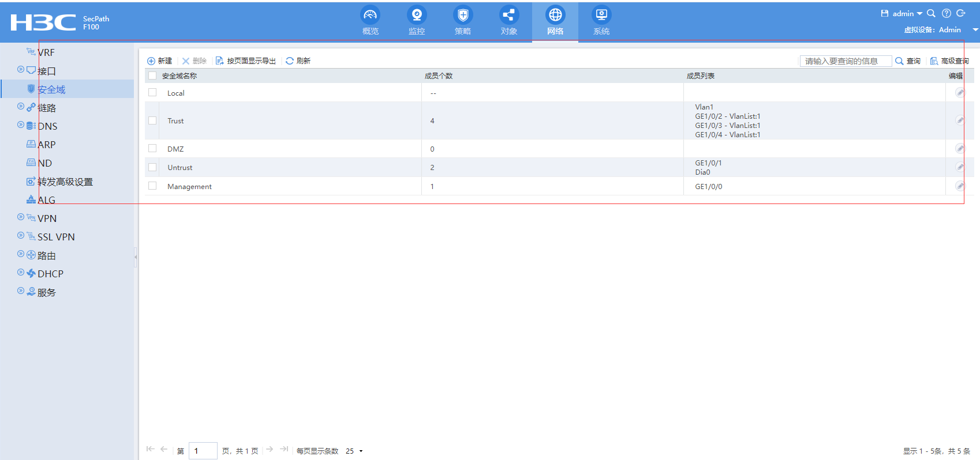980x460 pixels.
Task: Switch to the 概览 tab
Action: (x=371, y=21)
